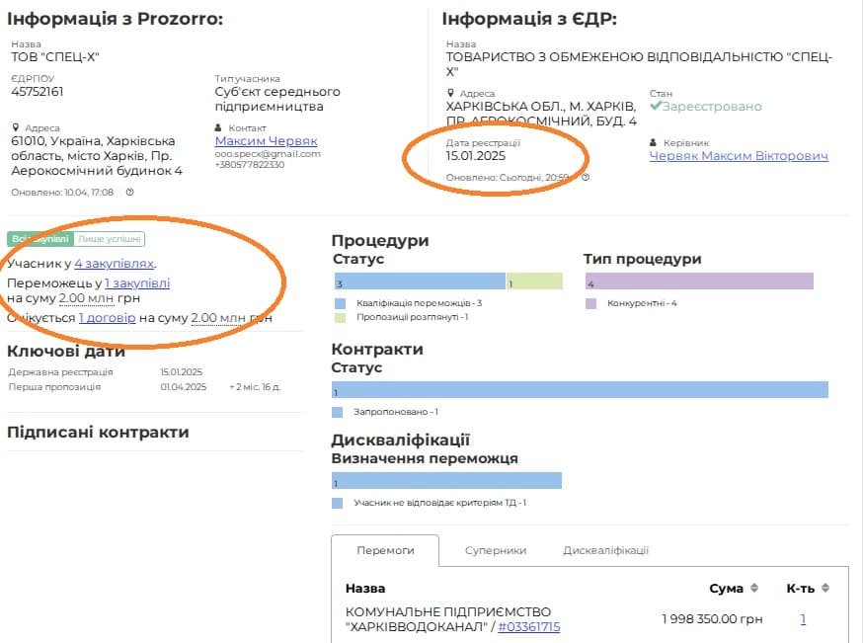Follow the Червяк Максим Вікторович director link
Image resolution: width=863 pixels, height=643 pixels.
pyautogui.click(x=739, y=156)
